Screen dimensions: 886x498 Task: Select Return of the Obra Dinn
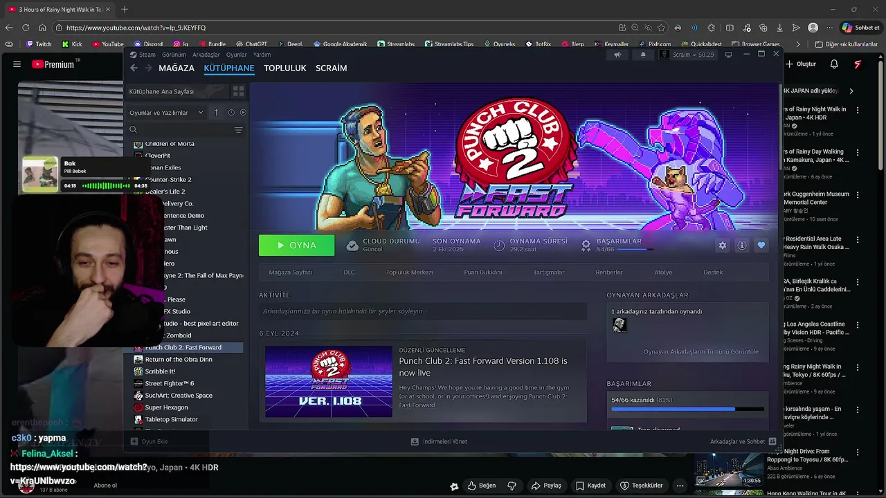click(x=179, y=359)
